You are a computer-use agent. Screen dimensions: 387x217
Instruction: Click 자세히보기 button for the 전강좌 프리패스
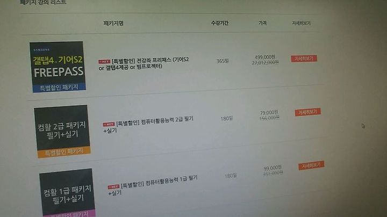point(304,59)
